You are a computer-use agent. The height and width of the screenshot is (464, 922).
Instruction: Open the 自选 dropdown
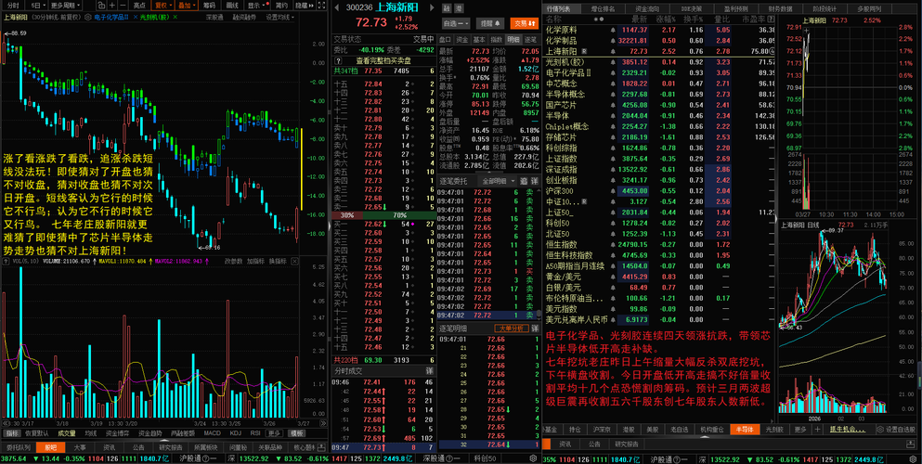pos(456,23)
